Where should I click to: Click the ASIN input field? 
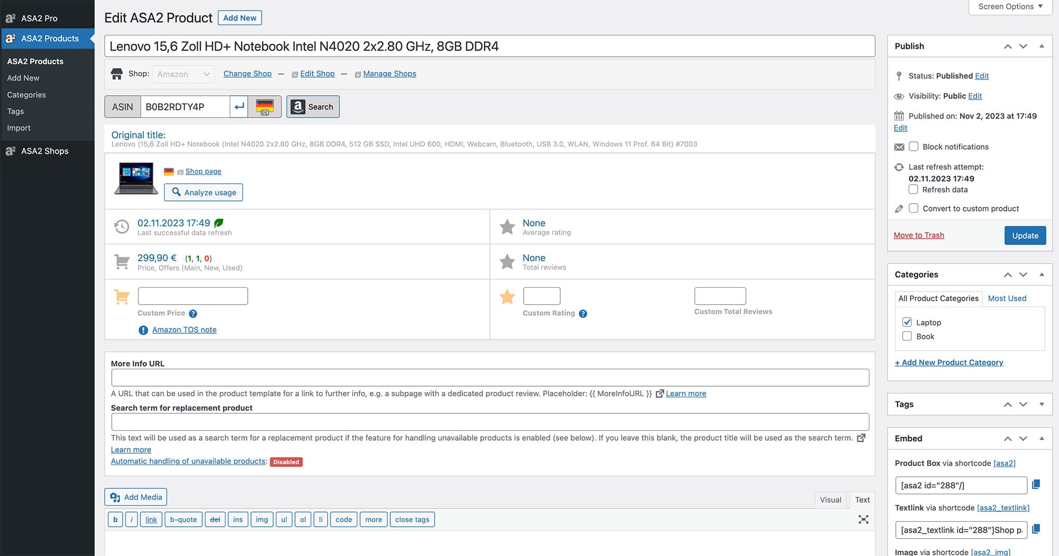[185, 106]
